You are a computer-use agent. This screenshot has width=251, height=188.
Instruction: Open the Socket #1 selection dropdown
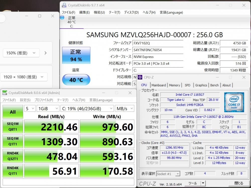click(x=168, y=174)
